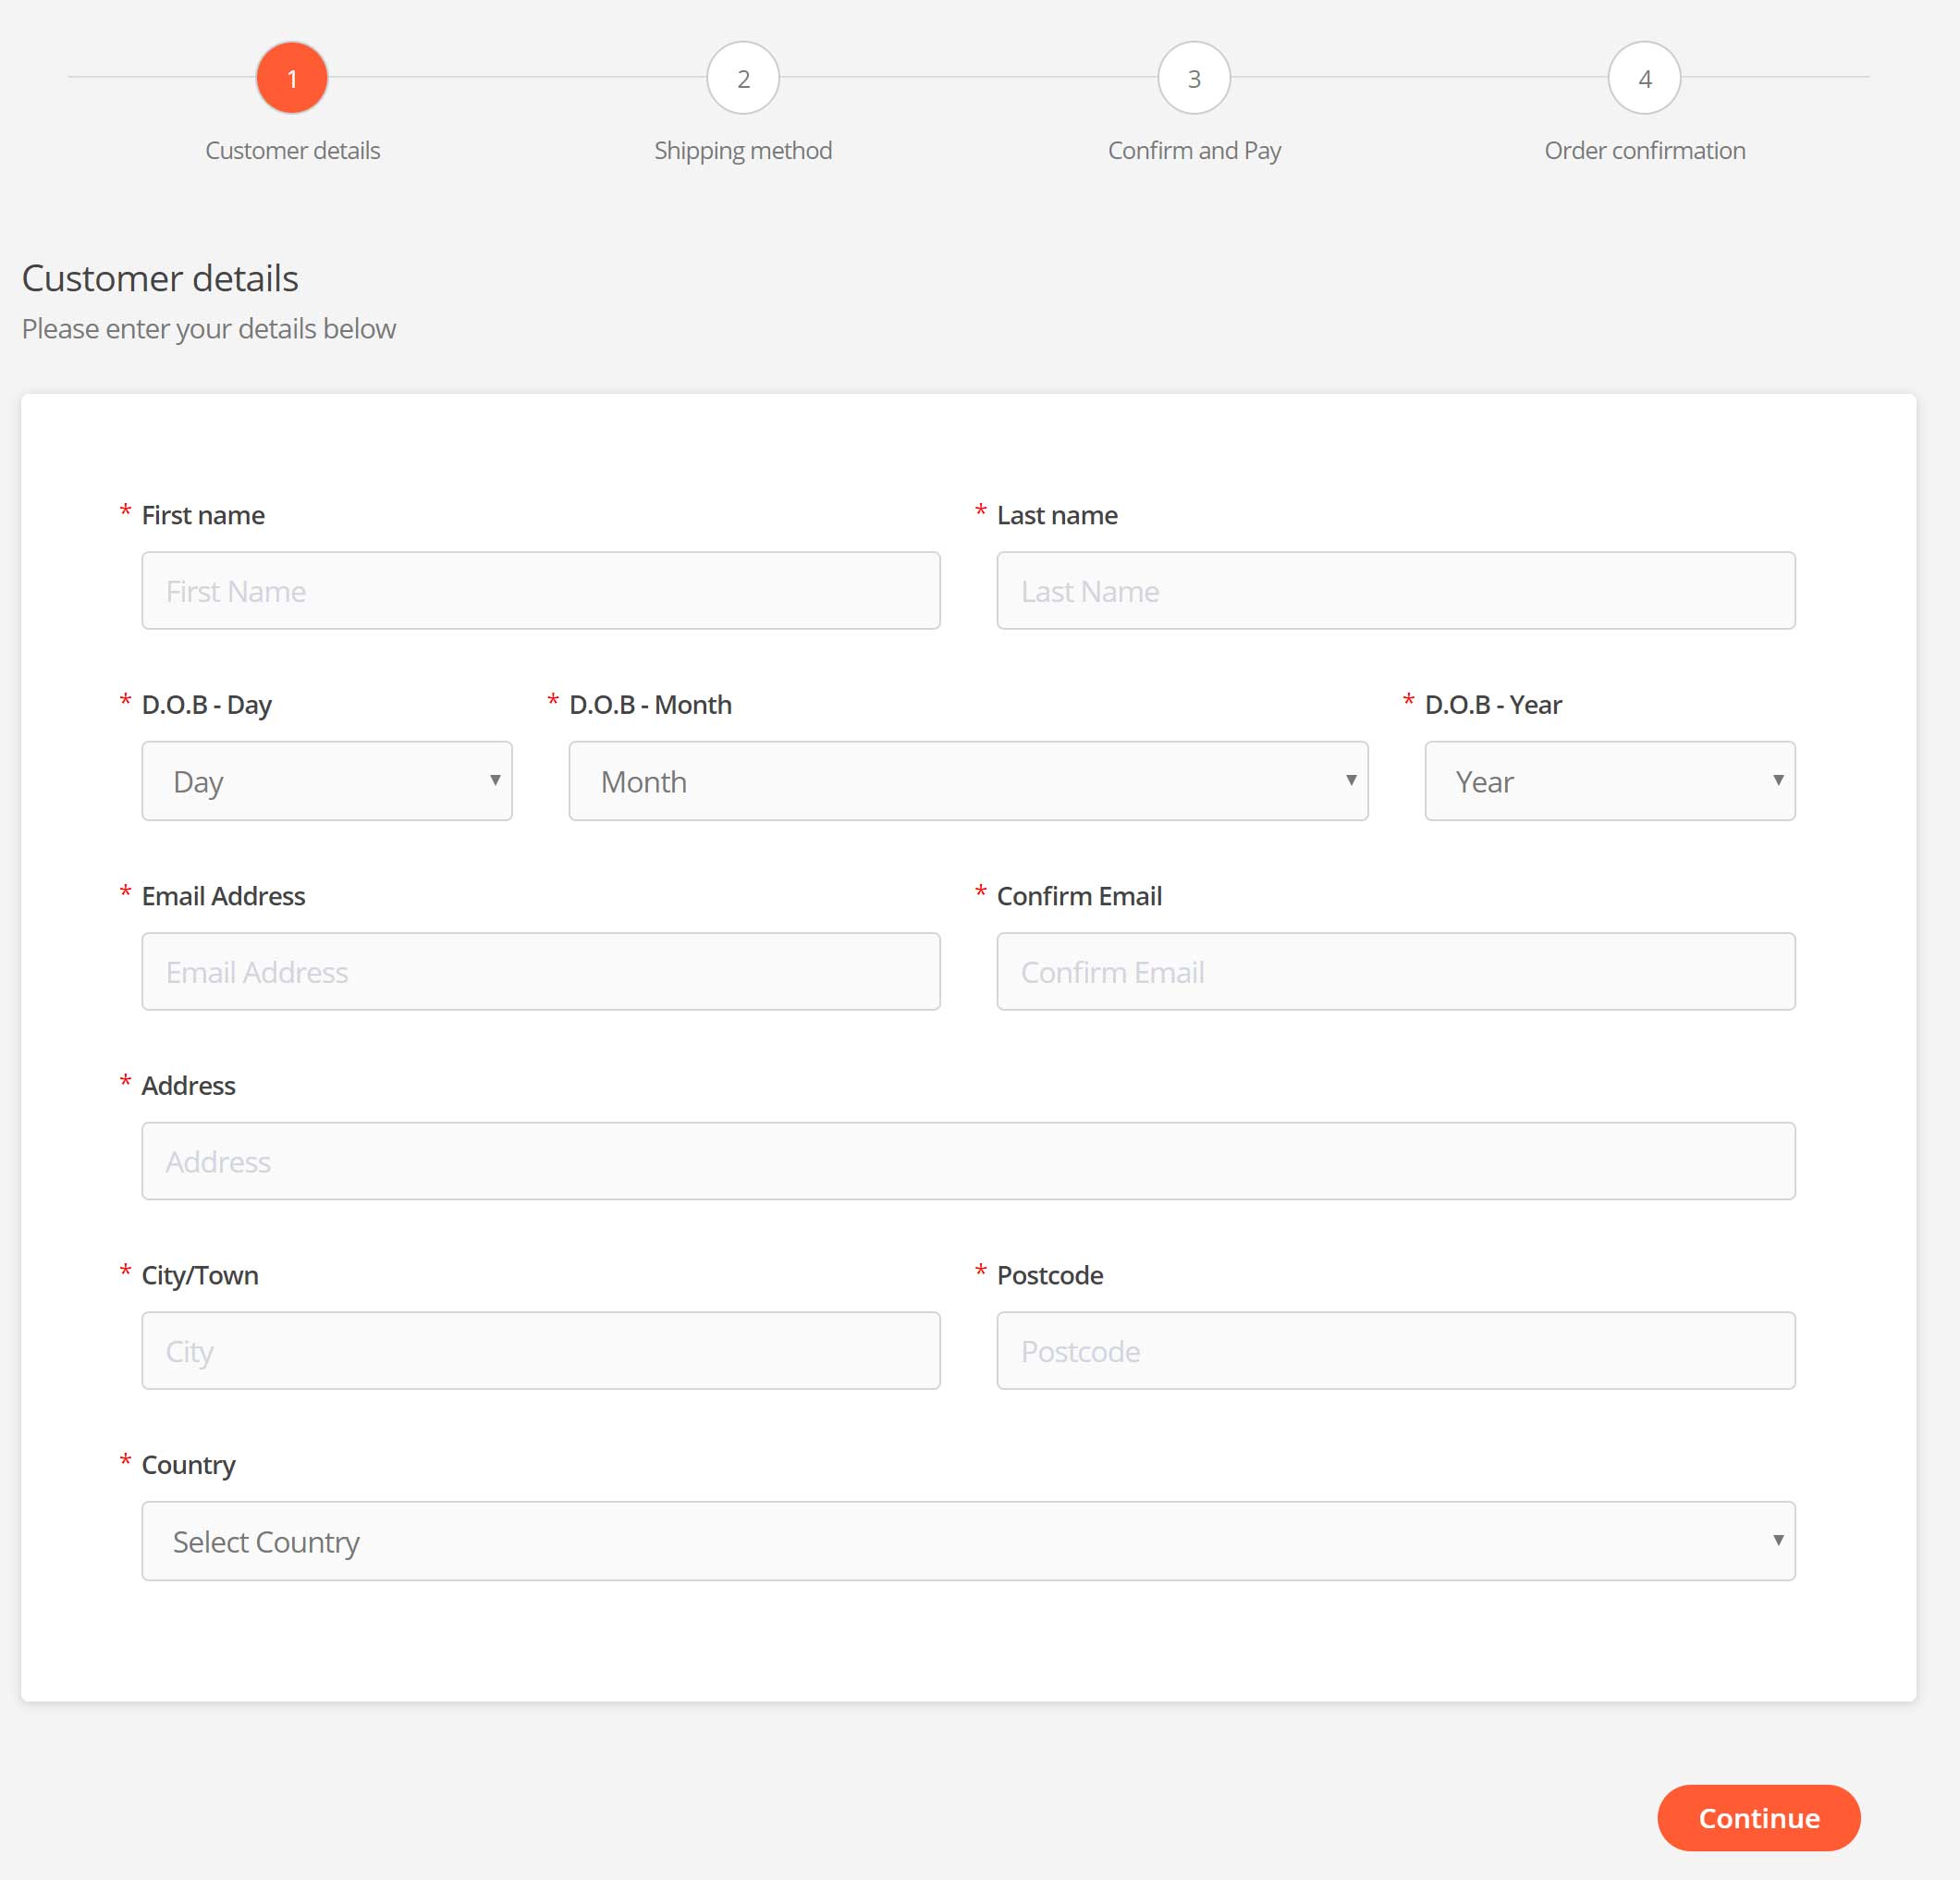
Task: Click step 2 Shipping method circle
Action: [743, 78]
